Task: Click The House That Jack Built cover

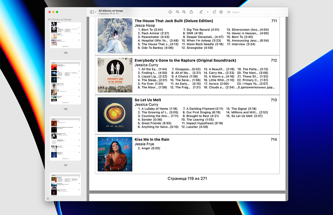Action: pos(115,35)
